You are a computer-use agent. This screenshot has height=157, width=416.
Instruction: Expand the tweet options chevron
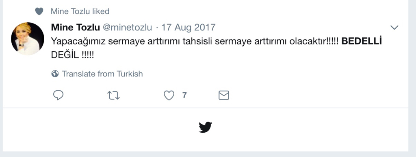click(x=394, y=28)
